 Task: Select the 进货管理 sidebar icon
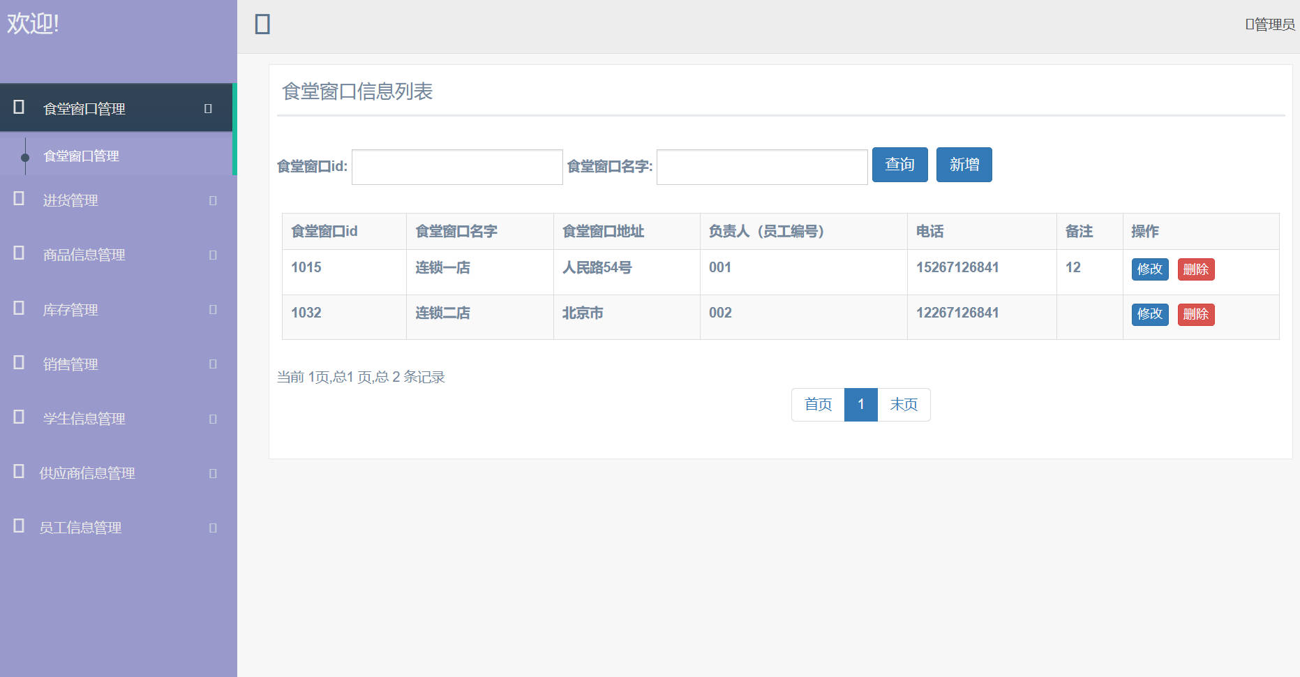(17, 200)
